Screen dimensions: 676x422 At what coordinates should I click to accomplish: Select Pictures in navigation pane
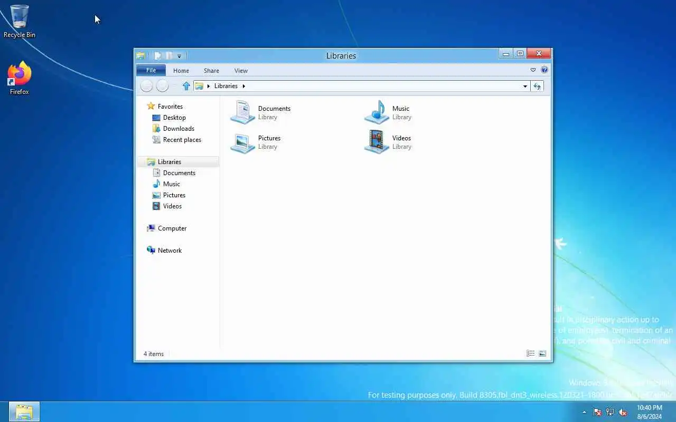click(x=174, y=195)
